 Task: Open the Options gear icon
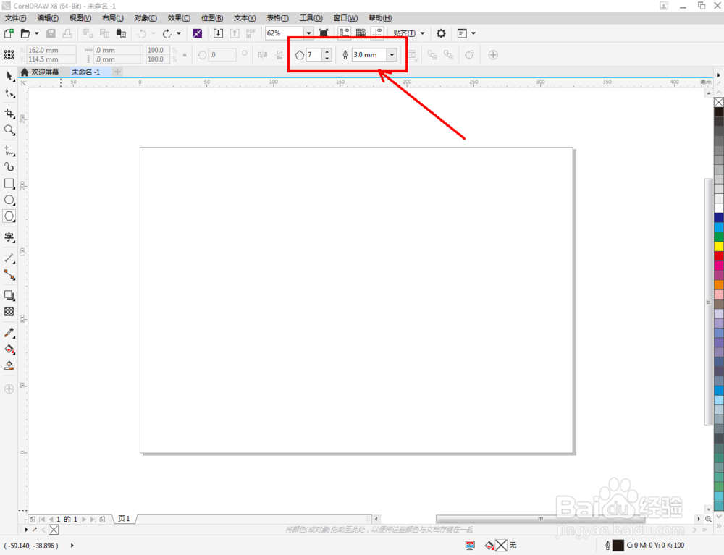(441, 33)
